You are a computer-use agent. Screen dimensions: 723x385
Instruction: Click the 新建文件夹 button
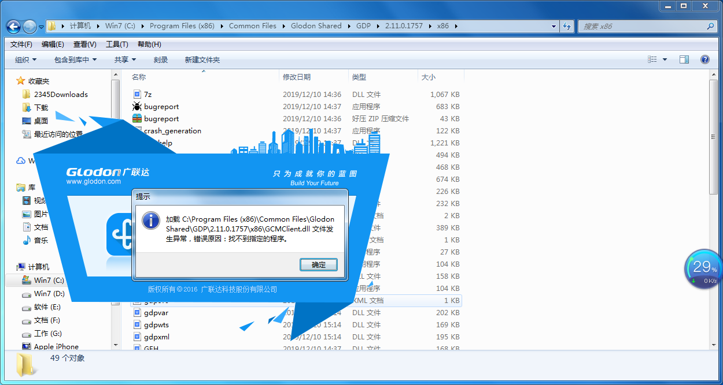tap(202, 60)
